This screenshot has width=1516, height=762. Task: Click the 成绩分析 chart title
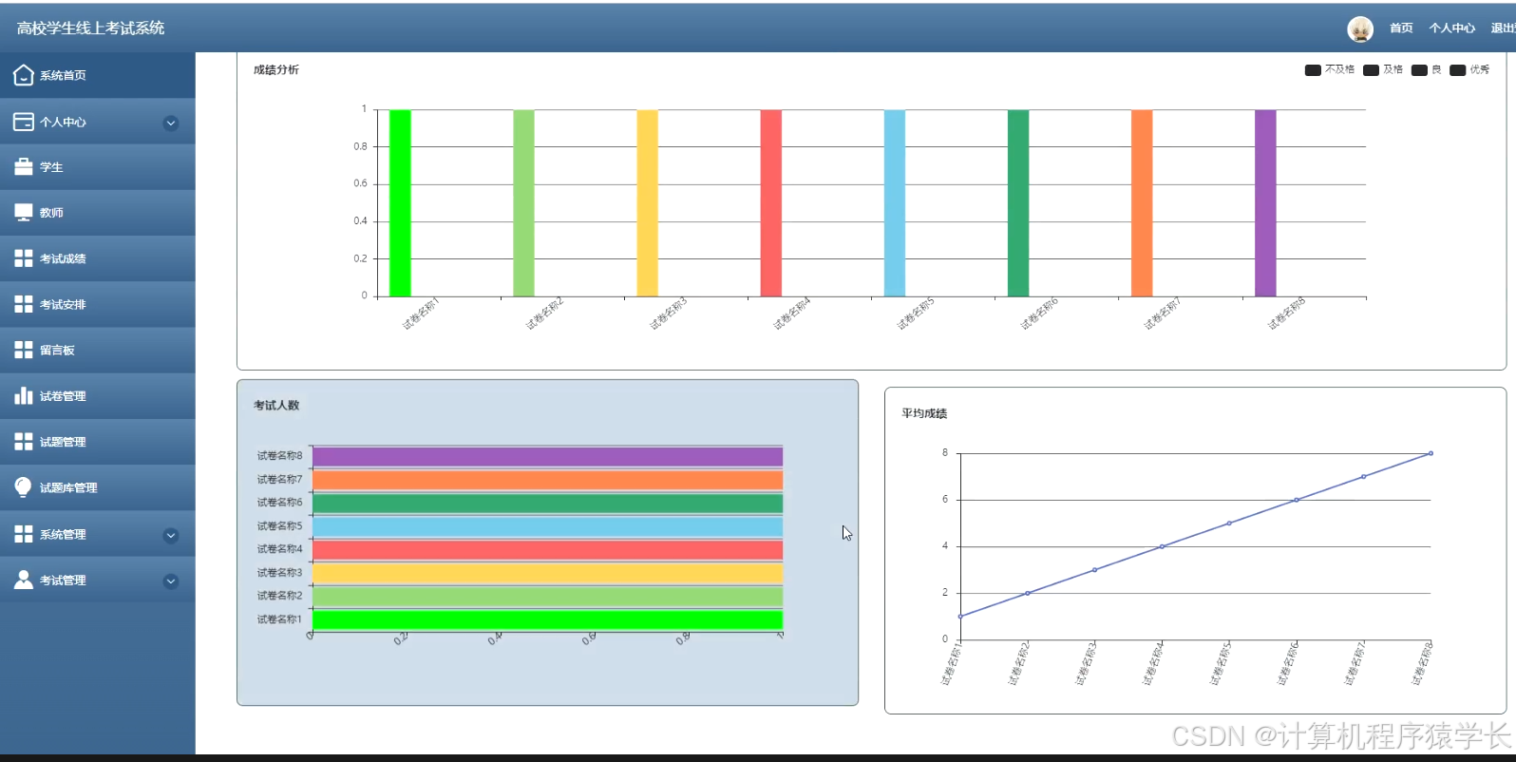click(276, 69)
